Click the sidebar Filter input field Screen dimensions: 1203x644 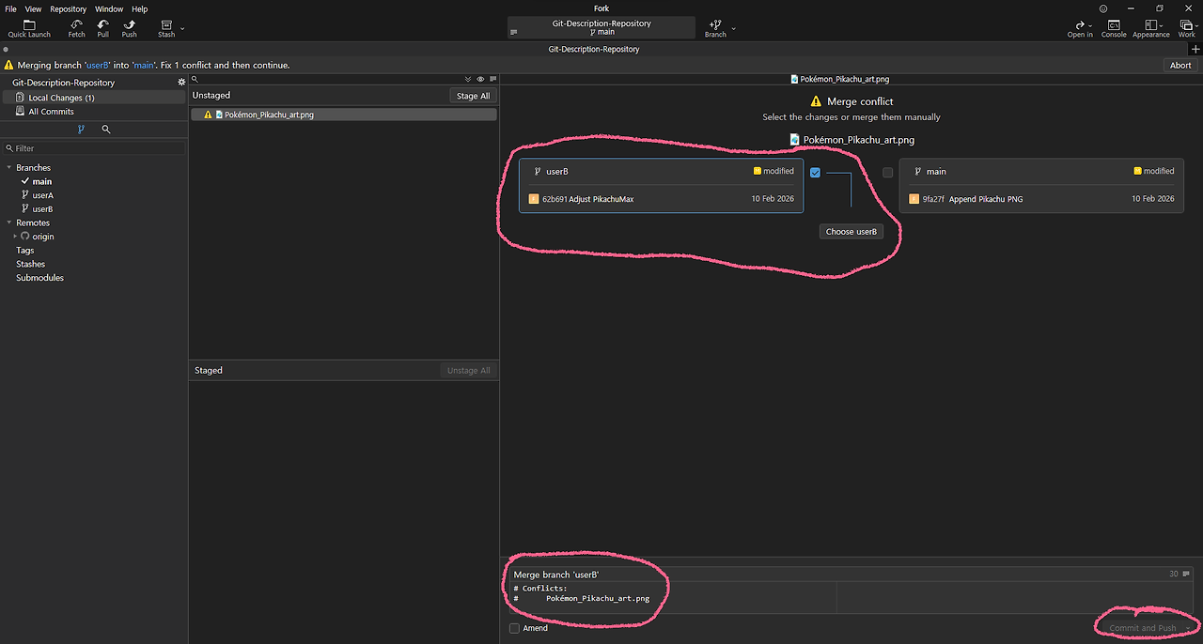94,148
